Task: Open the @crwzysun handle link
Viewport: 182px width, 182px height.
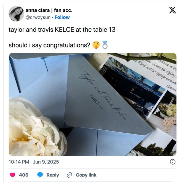Action: (38, 17)
